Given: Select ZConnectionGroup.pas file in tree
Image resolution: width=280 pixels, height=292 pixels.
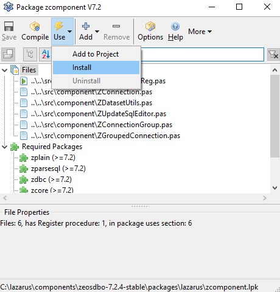Looking at the screenshot, I should click(x=102, y=125).
